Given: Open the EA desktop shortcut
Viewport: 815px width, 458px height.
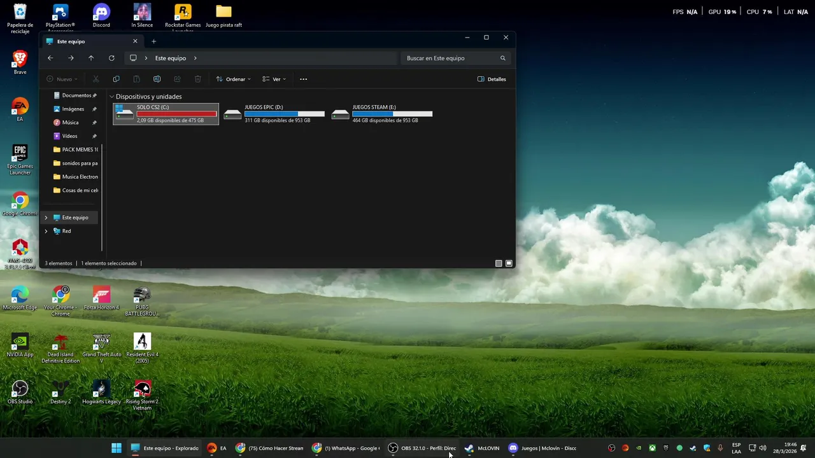Looking at the screenshot, I should point(20,110).
